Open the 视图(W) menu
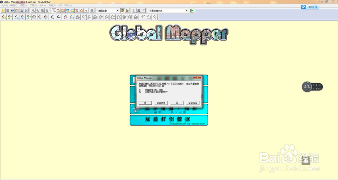 24,5
